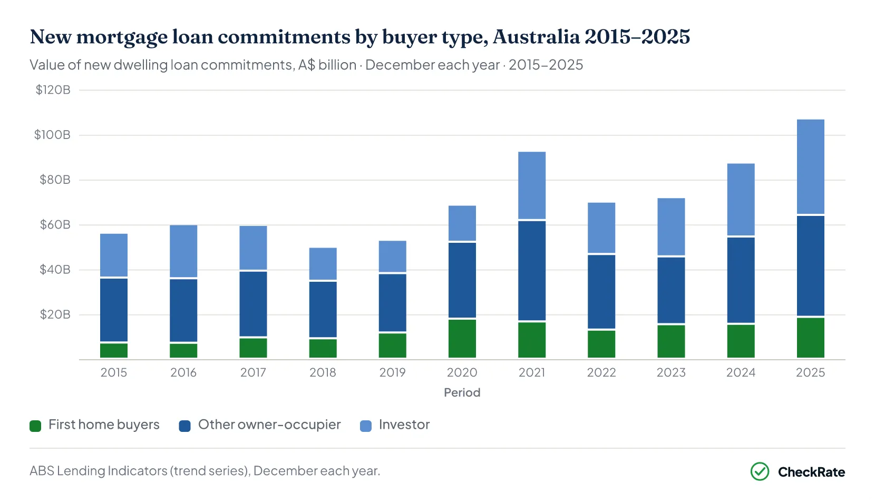This screenshot has width=875, height=503.
Task: Click the 2021 x-axis label
Action: coord(532,372)
